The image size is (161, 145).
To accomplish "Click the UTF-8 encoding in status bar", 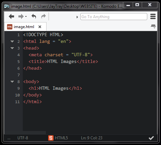I will (23, 138).
